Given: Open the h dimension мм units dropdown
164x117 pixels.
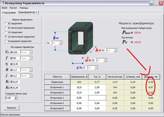Looking at the screenshot, I should click(112, 51).
